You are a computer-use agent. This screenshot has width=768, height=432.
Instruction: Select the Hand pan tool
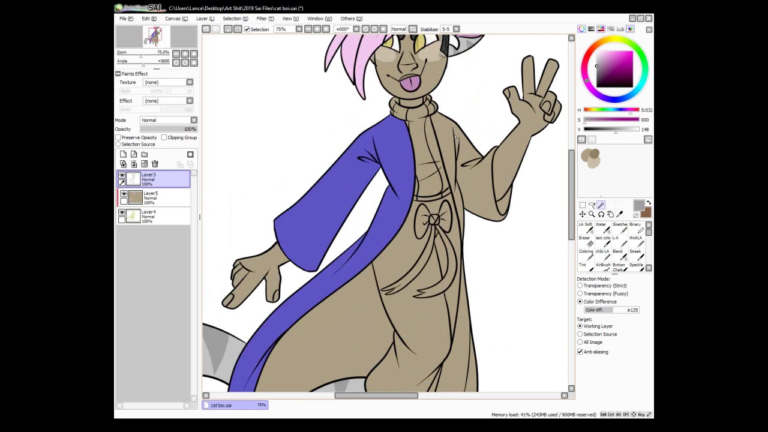click(x=610, y=214)
